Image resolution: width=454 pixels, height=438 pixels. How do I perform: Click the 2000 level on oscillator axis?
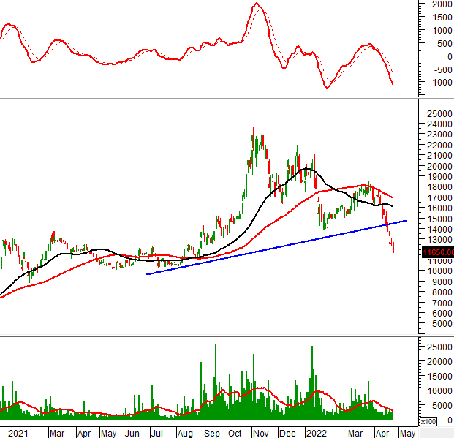click(x=440, y=4)
